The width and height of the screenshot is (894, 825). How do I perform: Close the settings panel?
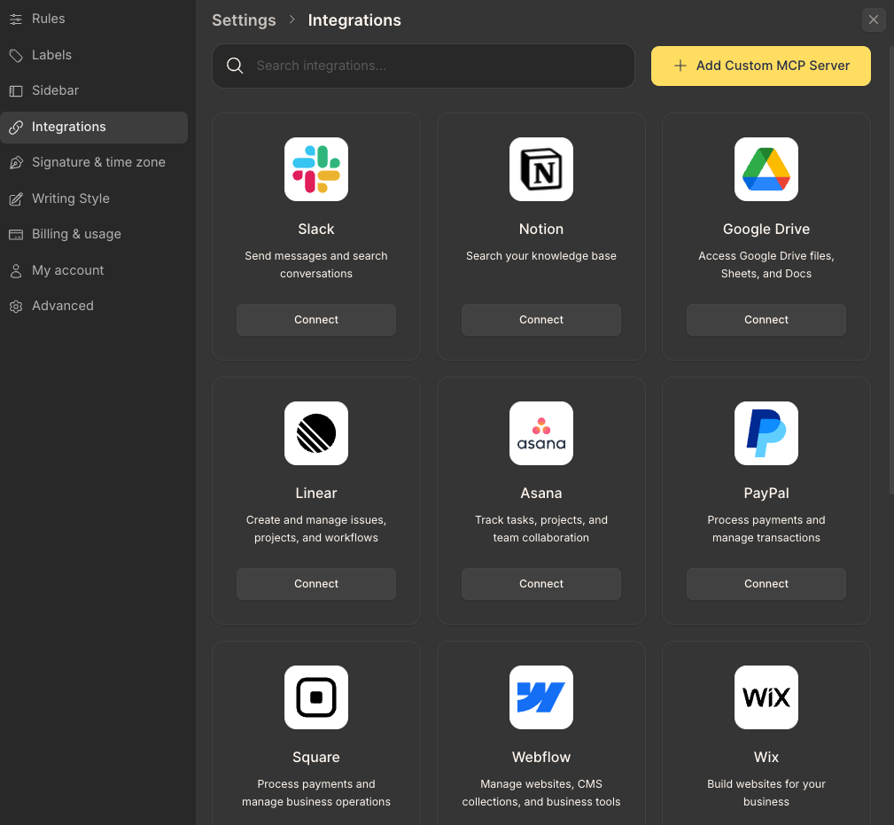click(874, 19)
